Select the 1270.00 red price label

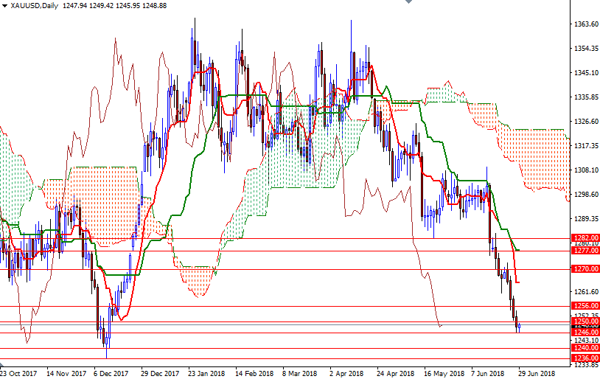pyautogui.click(x=585, y=269)
